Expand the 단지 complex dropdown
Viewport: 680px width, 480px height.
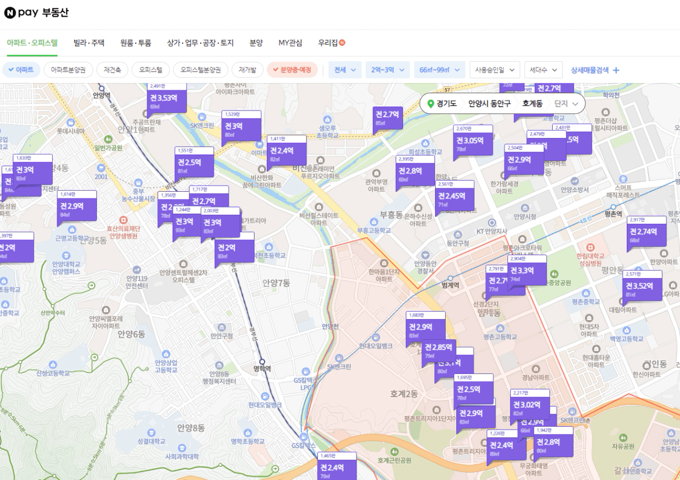point(566,104)
